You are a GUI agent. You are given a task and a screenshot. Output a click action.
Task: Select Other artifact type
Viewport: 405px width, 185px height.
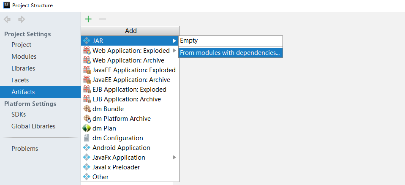101,177
